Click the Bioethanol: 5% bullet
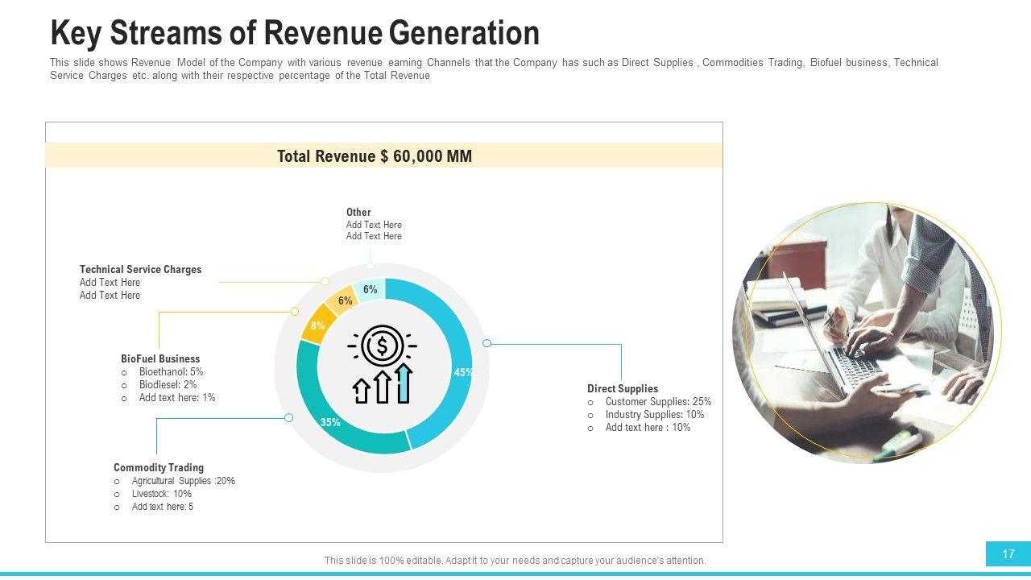The height and width of the screenshot is (580, 1031). 171,371
